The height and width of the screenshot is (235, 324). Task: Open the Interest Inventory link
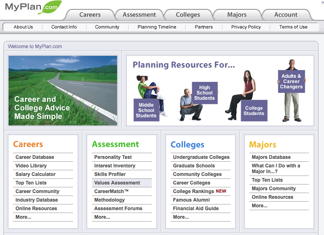(x=115, y=166)
